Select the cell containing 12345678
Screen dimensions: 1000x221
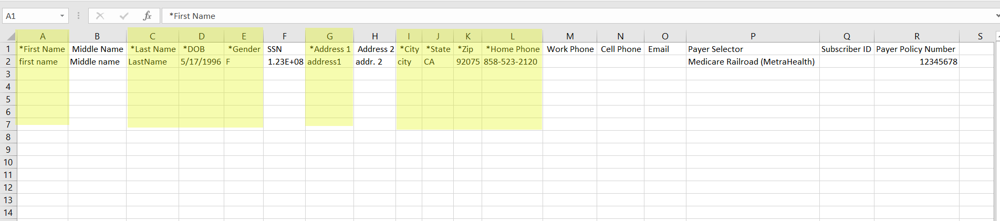click(916, 61)
